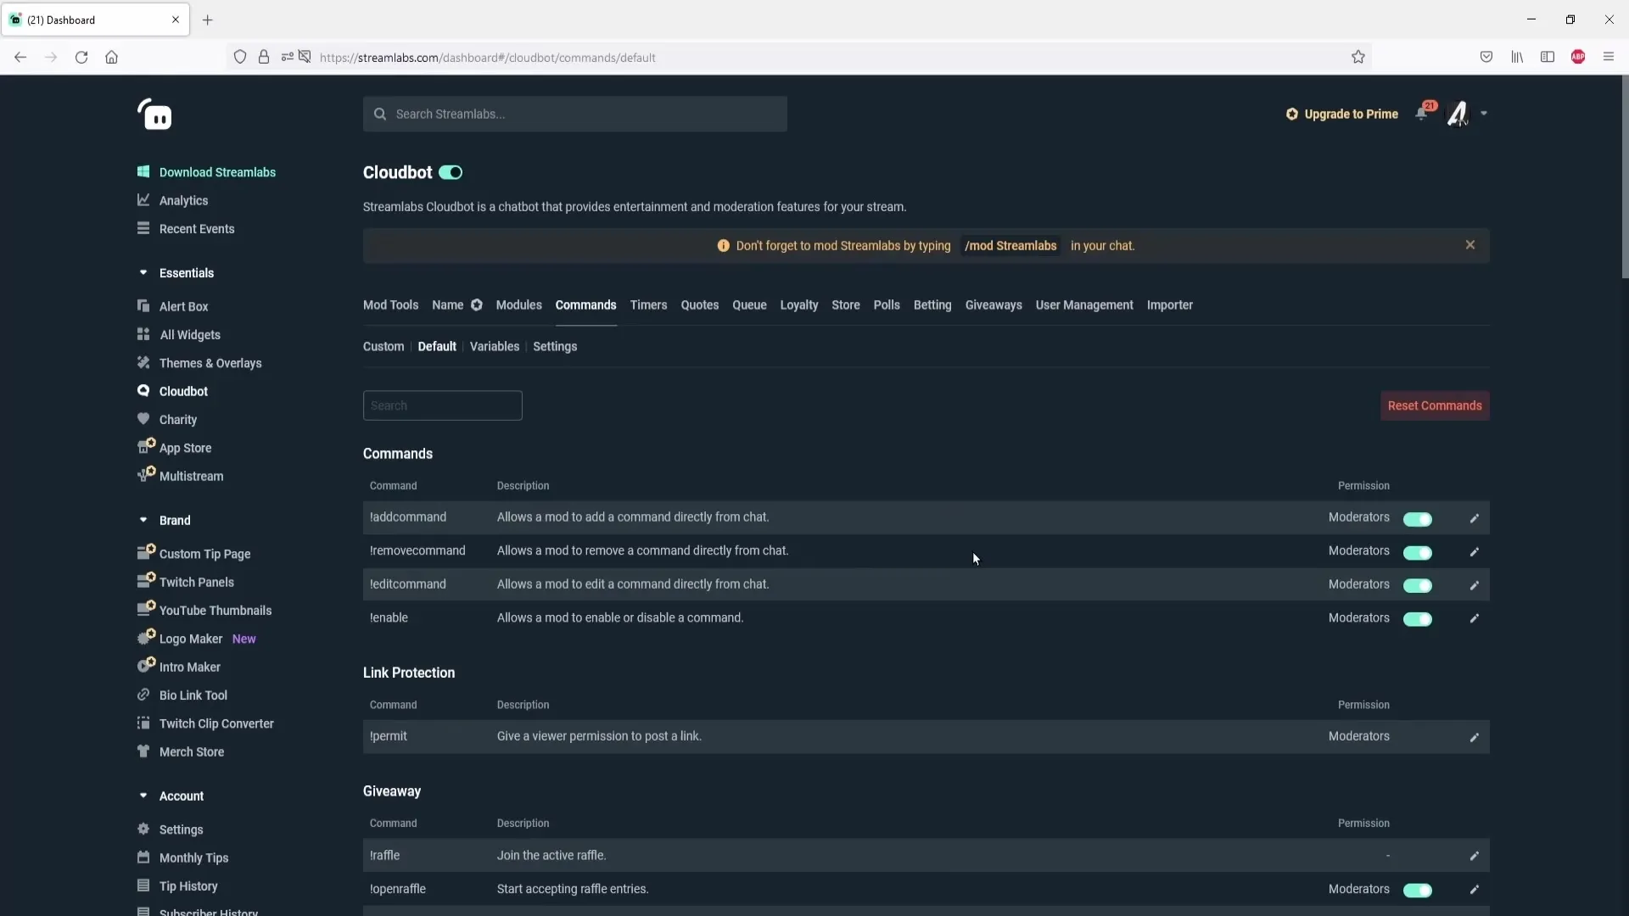The image size is (1629, 916).
Task: Click the Charity heart icon
Action: [143, 419]
